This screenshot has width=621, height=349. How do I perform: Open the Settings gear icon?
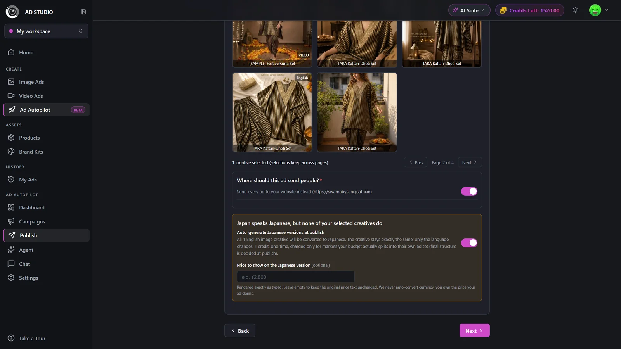[x=11, y=278]
